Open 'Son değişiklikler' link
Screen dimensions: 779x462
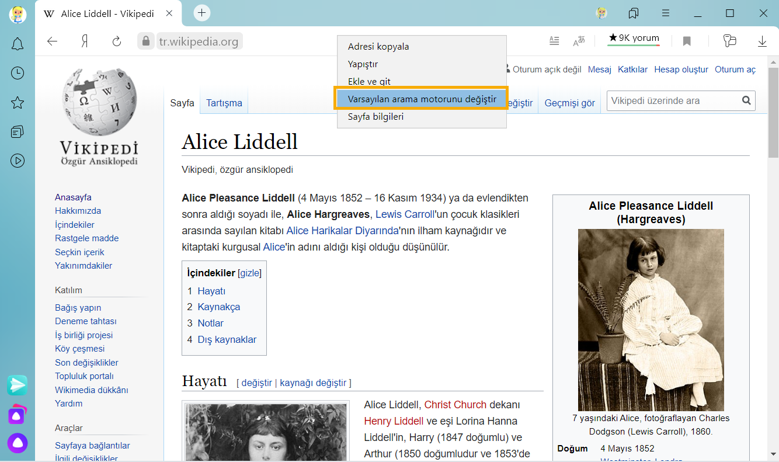[x=86, y=363]
